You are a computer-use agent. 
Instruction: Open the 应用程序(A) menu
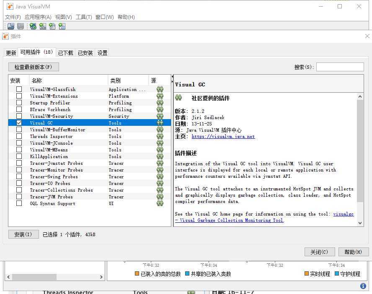38,17
